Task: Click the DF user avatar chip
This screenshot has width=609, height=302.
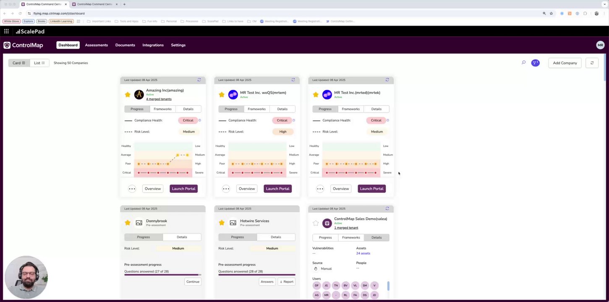Action: [x=316, y=285]
